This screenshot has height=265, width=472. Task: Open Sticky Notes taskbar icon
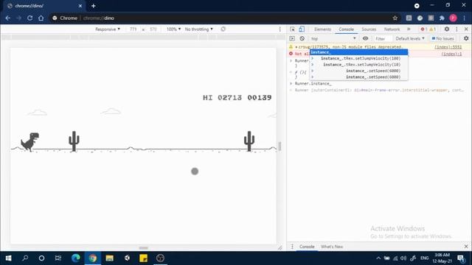144,258
